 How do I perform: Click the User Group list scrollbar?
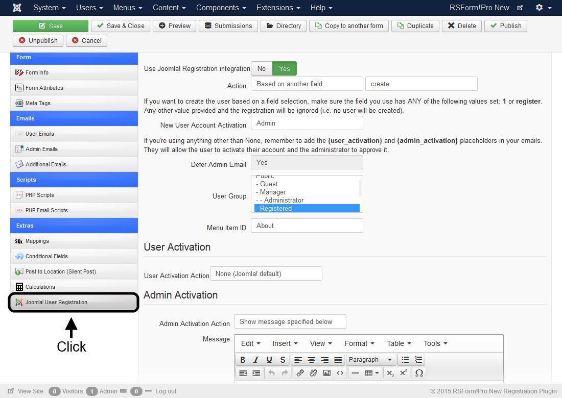coord(360,188)
